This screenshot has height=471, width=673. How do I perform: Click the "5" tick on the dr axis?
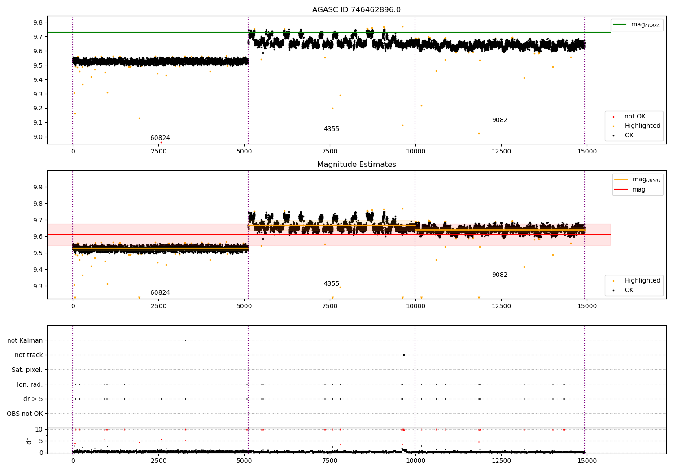41,441
